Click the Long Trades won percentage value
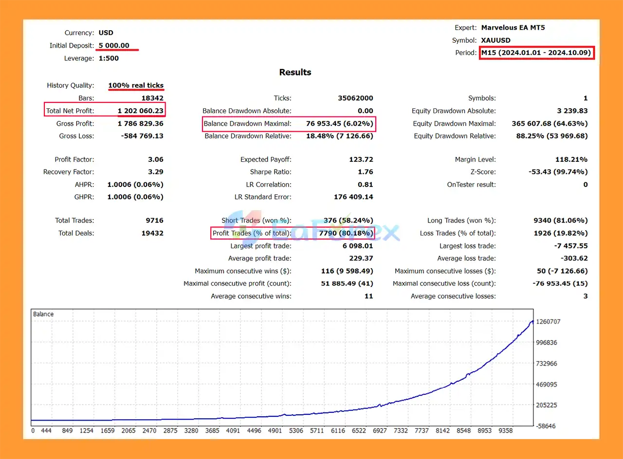 [560, 221]
